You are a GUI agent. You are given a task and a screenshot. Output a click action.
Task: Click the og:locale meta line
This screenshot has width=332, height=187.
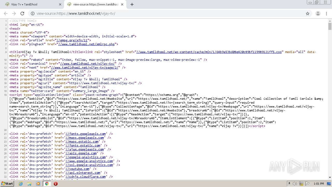(x=50, y=71)
